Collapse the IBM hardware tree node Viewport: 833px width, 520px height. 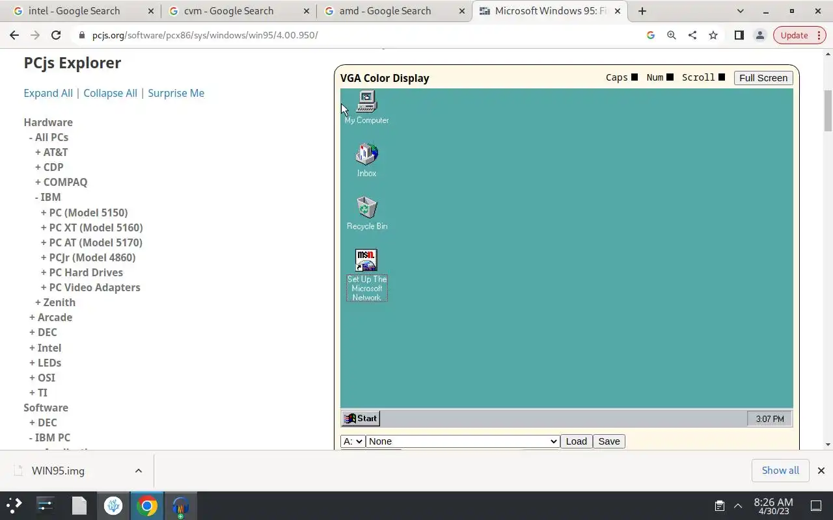[48, 197]
